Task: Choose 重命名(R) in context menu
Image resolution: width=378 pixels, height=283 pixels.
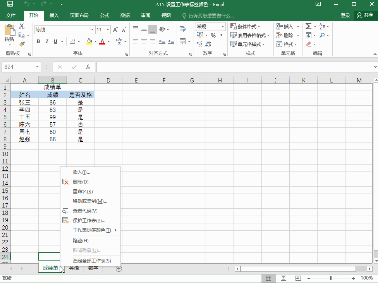Action: pos(90,192)
